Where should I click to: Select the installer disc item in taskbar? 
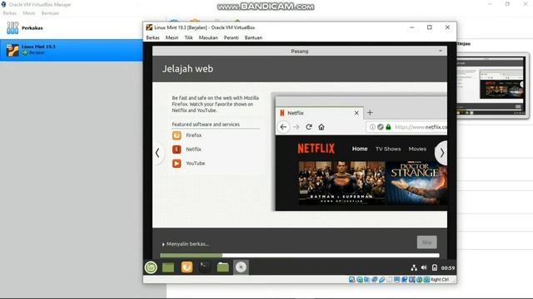click(241, 267)
